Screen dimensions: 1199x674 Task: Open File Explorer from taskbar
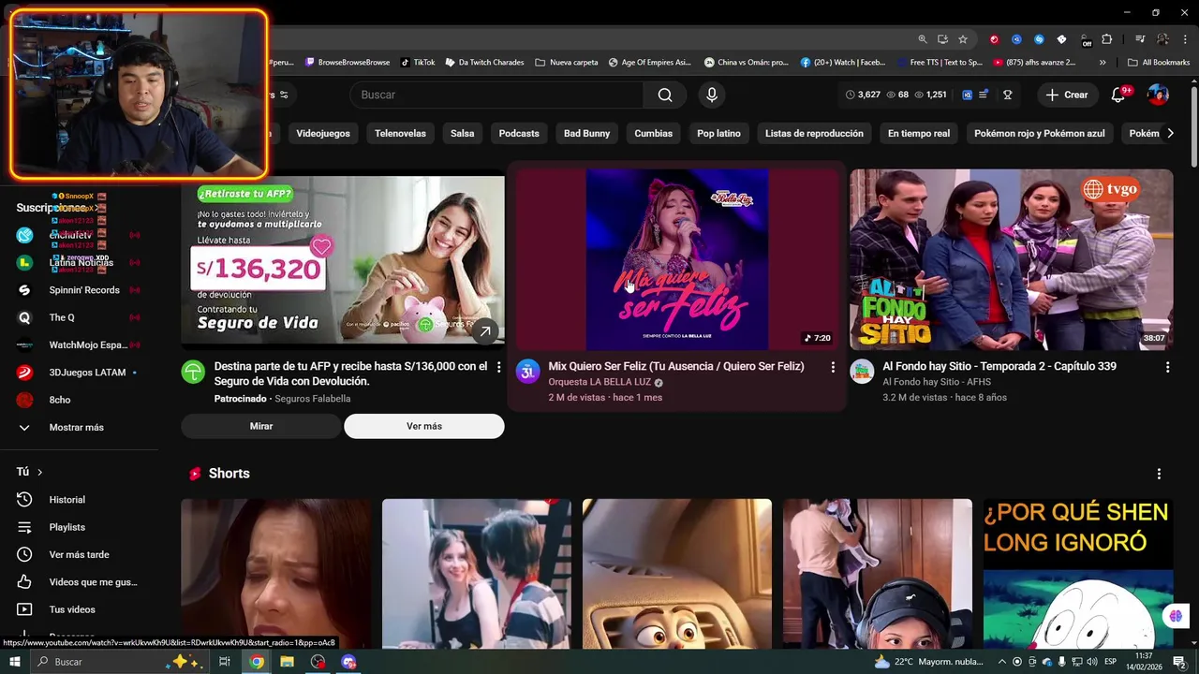click(x=288, y=662)
